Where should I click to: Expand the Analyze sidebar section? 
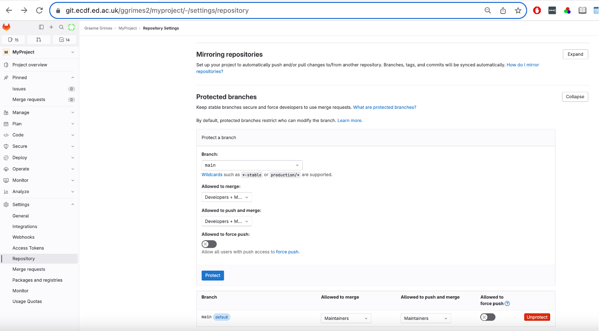tap(39, 192)
